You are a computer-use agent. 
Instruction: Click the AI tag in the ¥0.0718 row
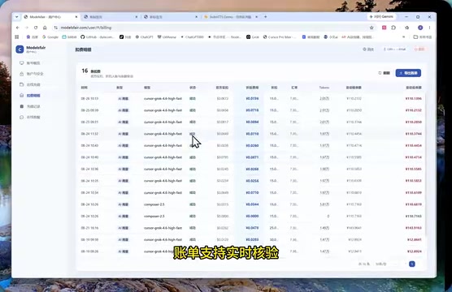(124, 110)
